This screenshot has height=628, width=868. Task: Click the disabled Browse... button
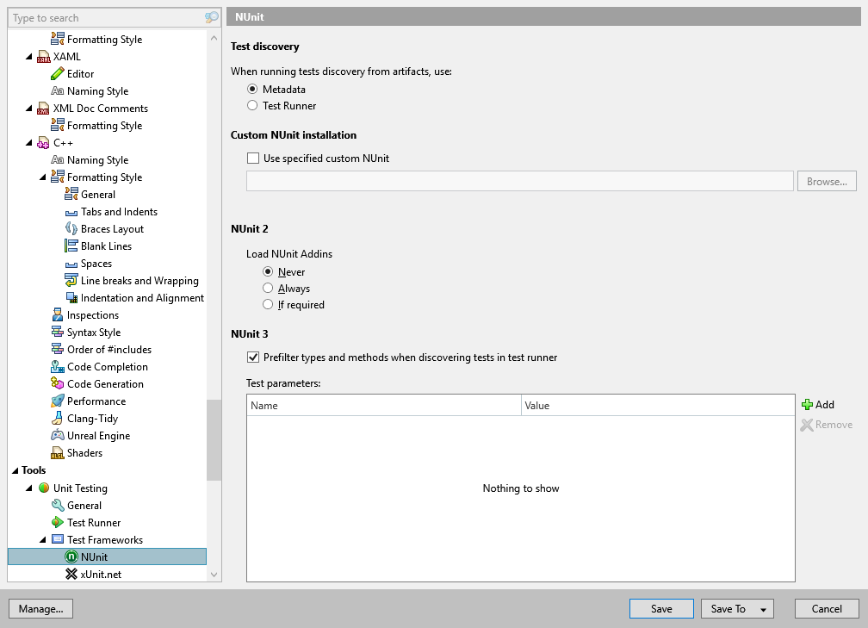tap(827, 181)
